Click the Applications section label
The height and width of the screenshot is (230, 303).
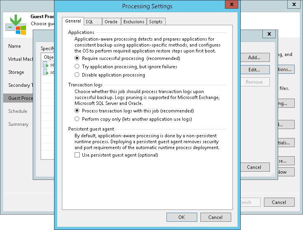(81, 32)
